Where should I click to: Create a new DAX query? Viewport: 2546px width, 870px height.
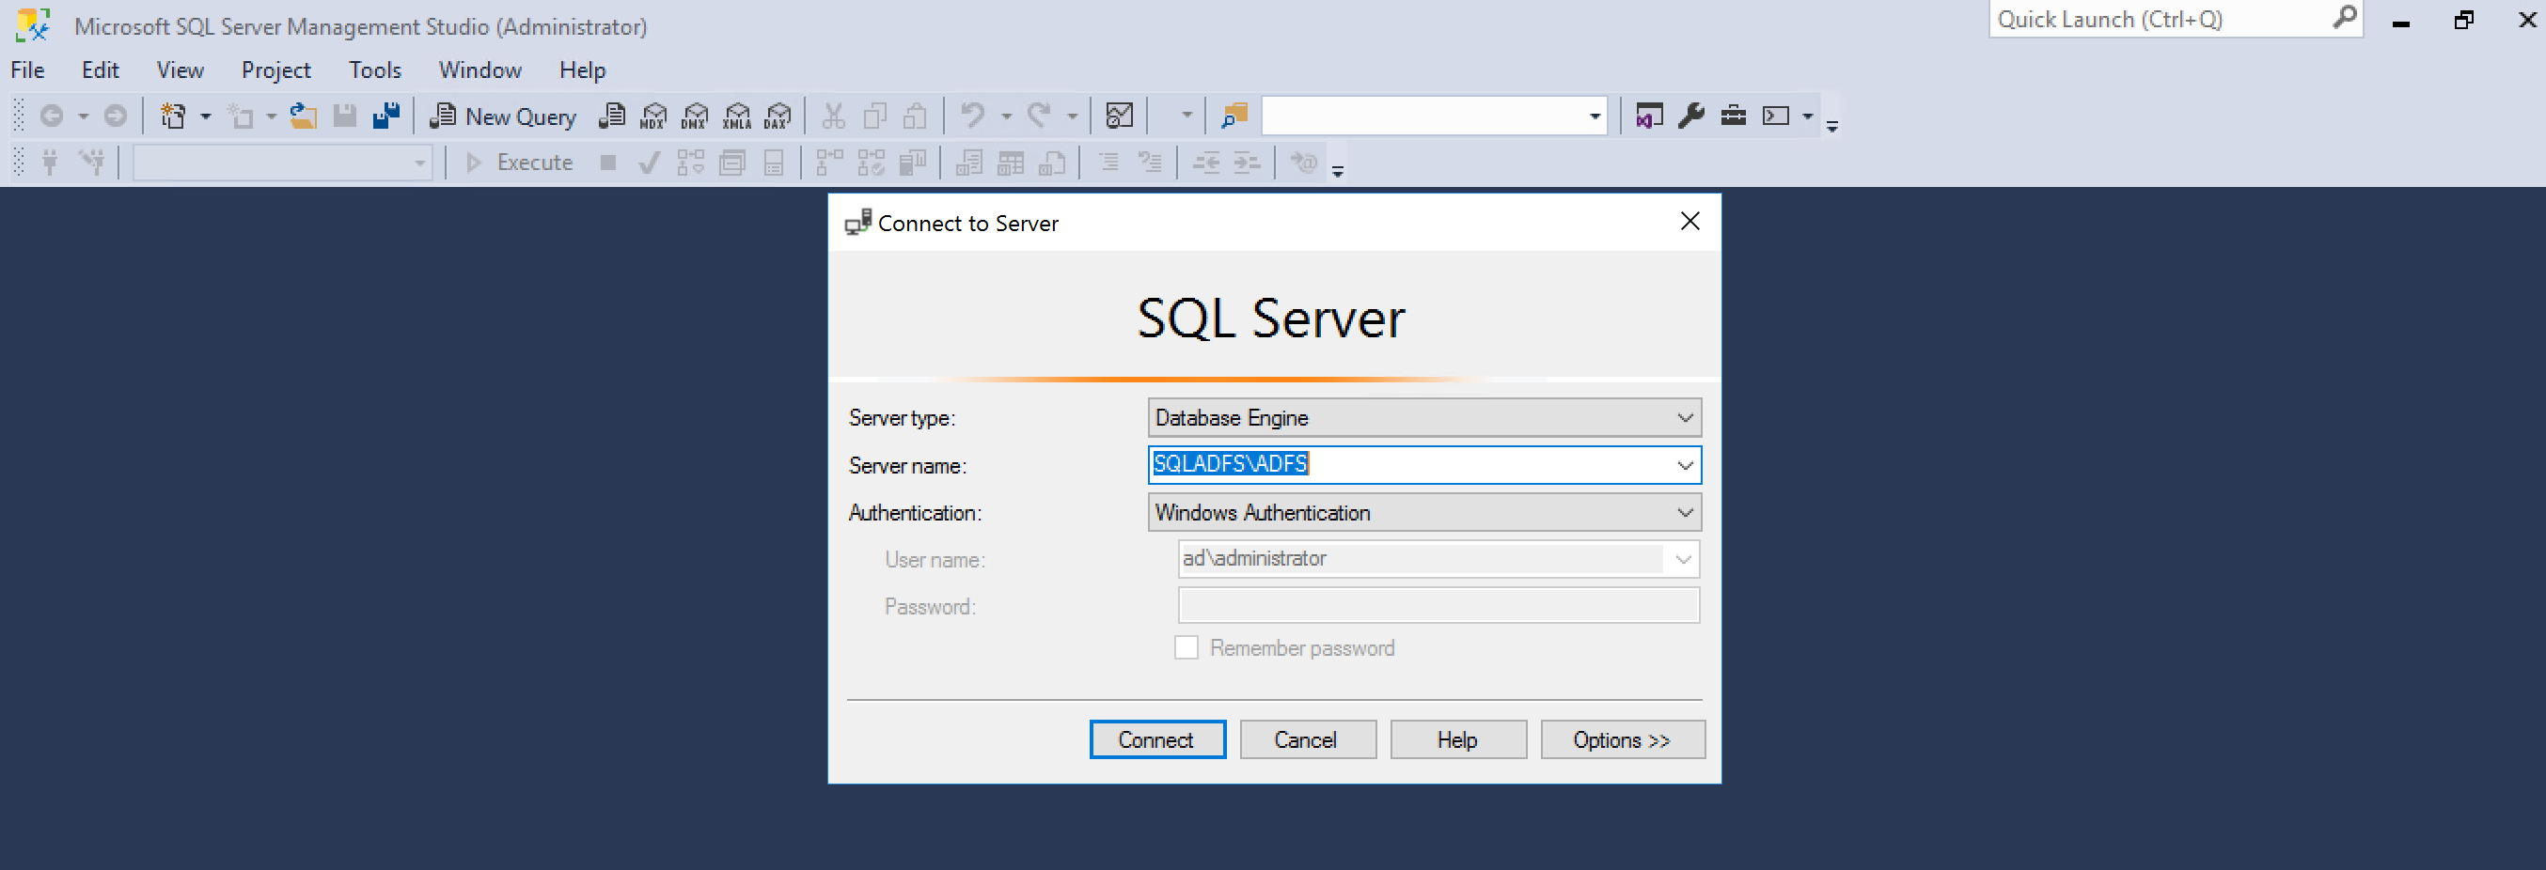[x=778, y=116]
